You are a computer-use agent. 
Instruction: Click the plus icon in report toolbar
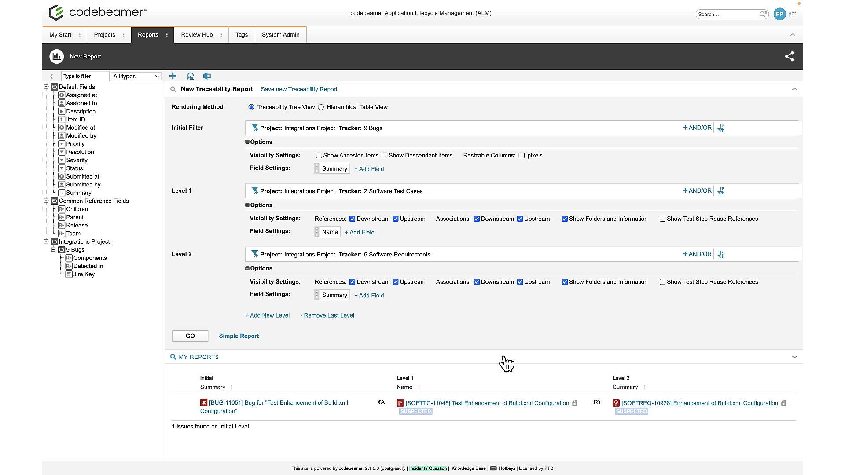pyautogui.click(x=173, y=76)
